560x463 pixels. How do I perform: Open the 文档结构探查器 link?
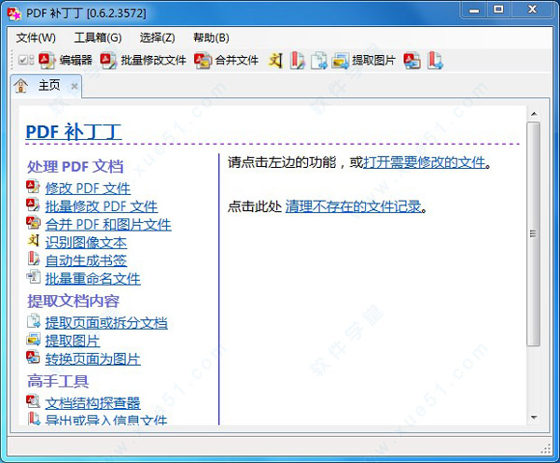tap(92, 403)
